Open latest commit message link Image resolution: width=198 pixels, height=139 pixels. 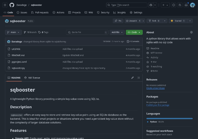[x=45, y=41]
